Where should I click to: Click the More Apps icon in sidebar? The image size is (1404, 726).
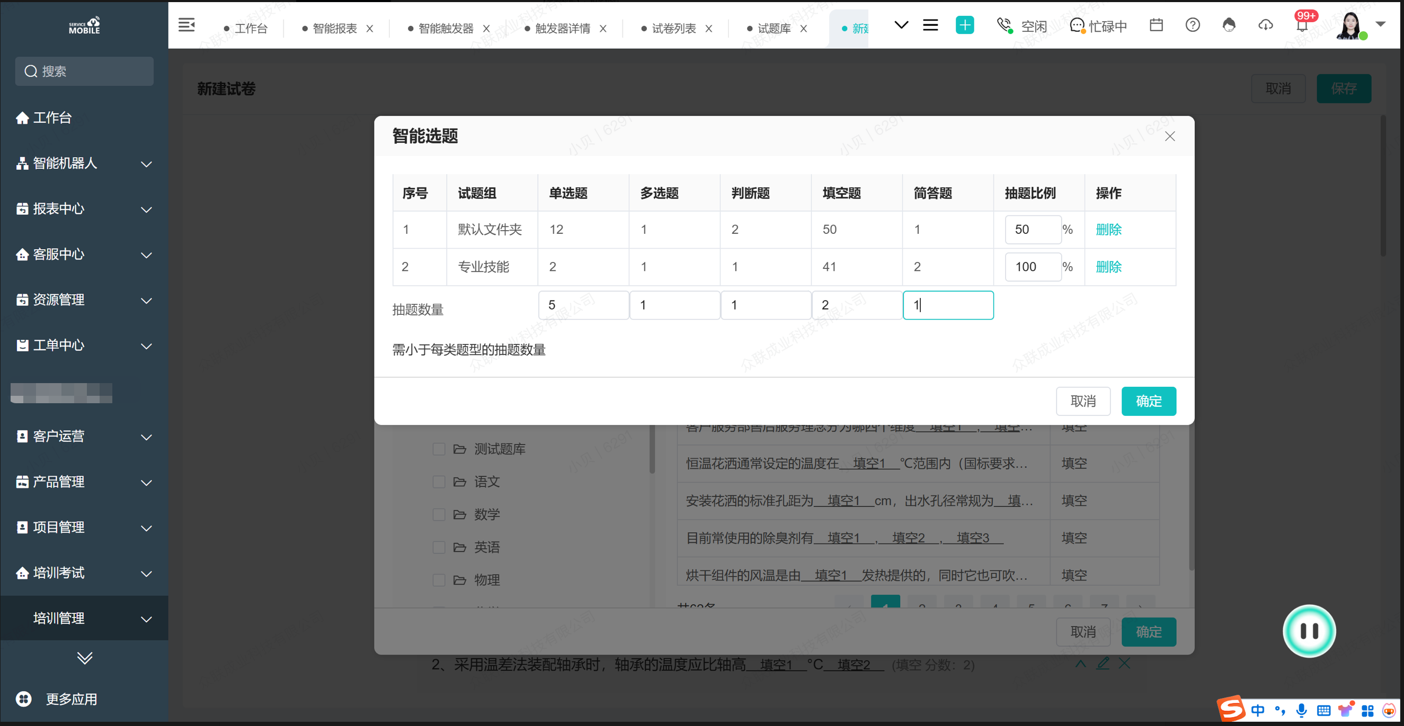(23, 699)
